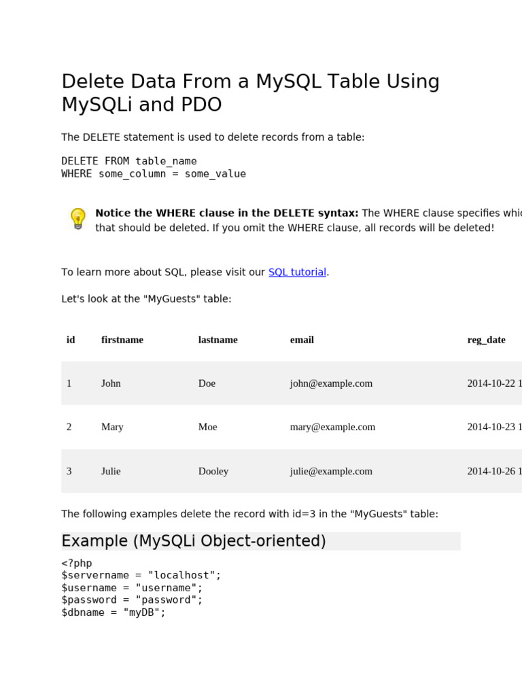Select the mary@example.com email cell
522x696 pixels.
click(x=332, y=427)
